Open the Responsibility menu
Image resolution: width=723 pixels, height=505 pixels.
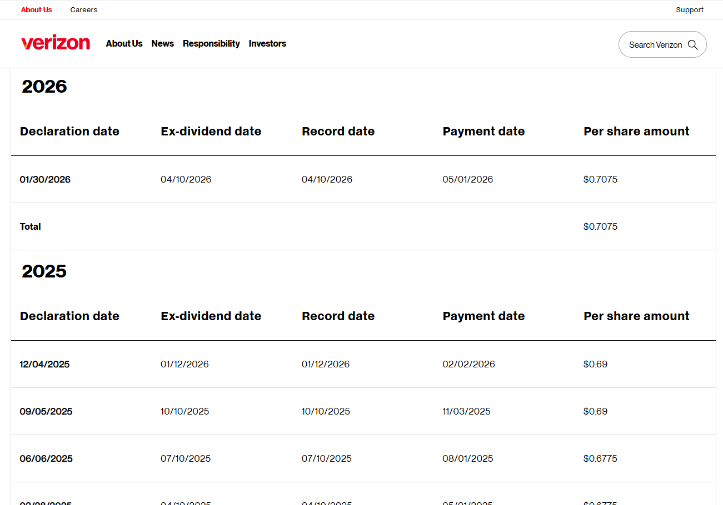coord(211,44)
